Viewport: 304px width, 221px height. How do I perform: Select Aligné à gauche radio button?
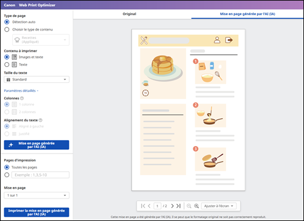[x=7, y=126]
